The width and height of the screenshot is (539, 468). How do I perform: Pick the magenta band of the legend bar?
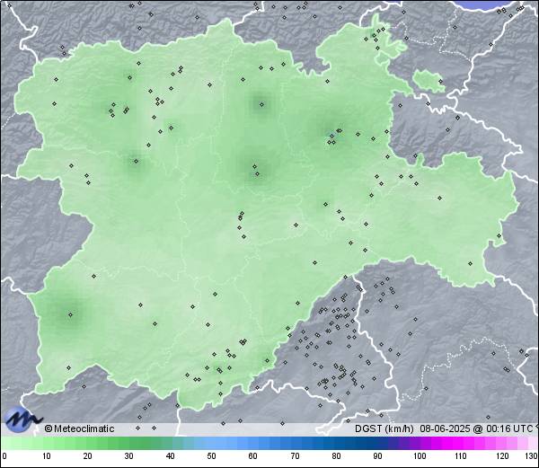(x=457, y=443)
